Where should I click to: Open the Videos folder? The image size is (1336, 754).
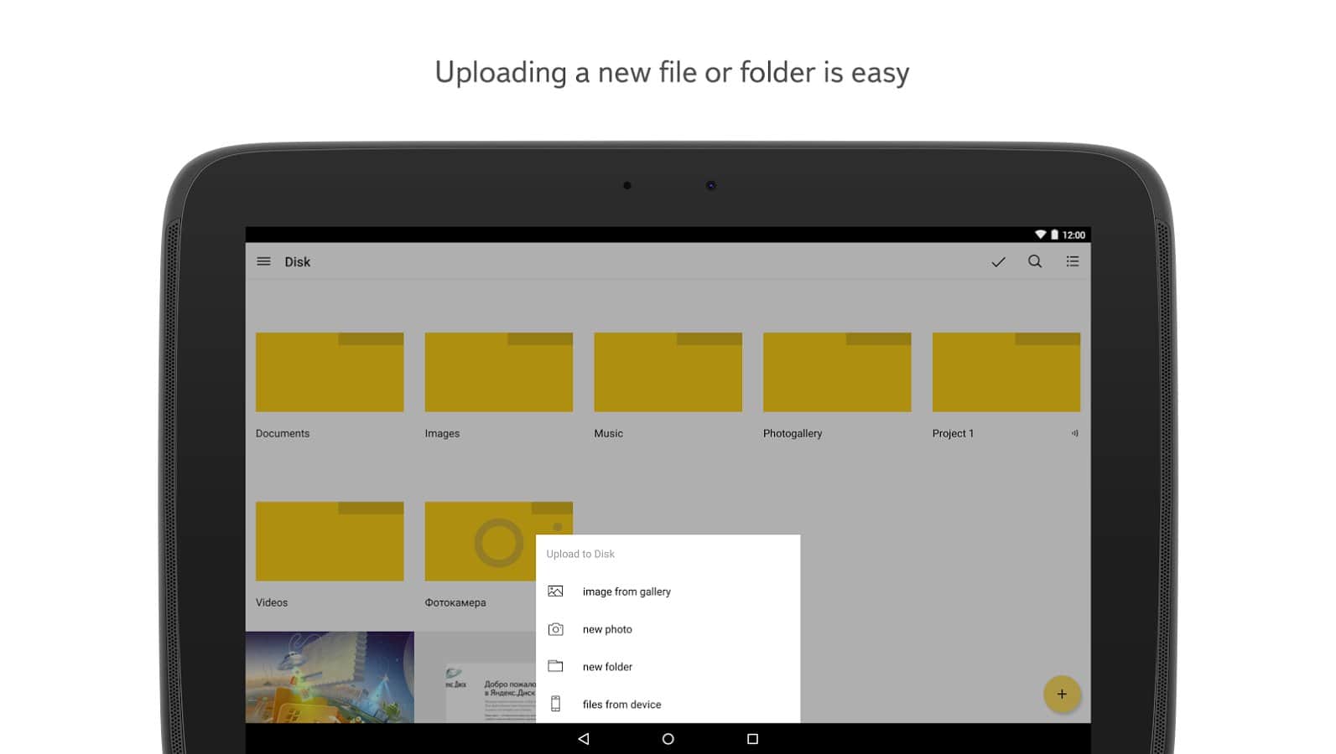(x=330, y=542)
